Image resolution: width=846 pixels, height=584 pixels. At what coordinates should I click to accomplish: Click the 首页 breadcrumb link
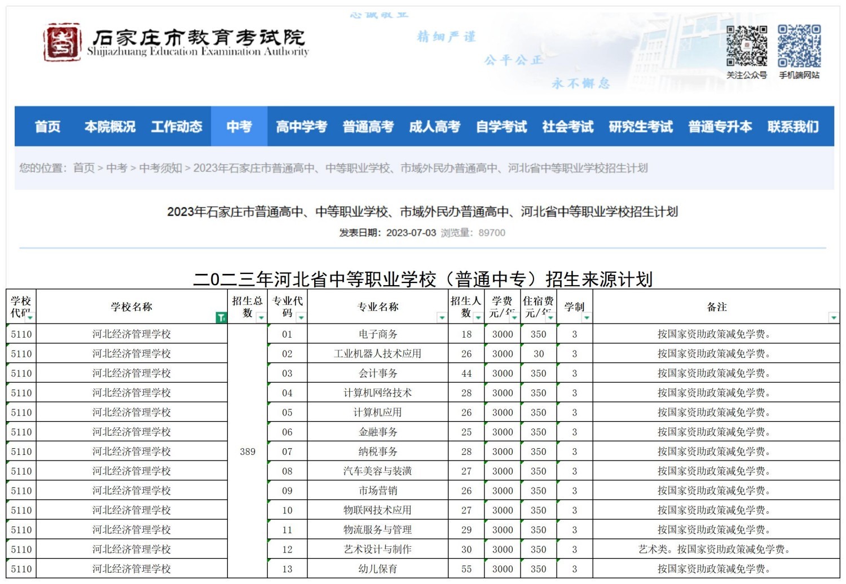tap(83, 167)
